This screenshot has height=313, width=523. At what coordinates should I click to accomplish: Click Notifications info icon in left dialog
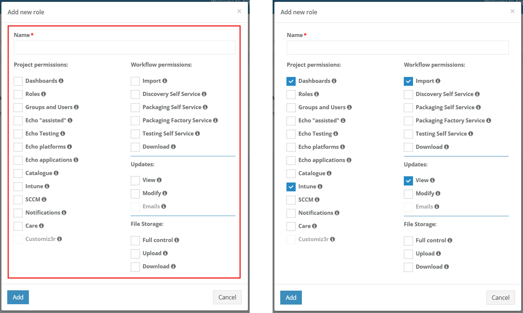click(x=64, y=213)
